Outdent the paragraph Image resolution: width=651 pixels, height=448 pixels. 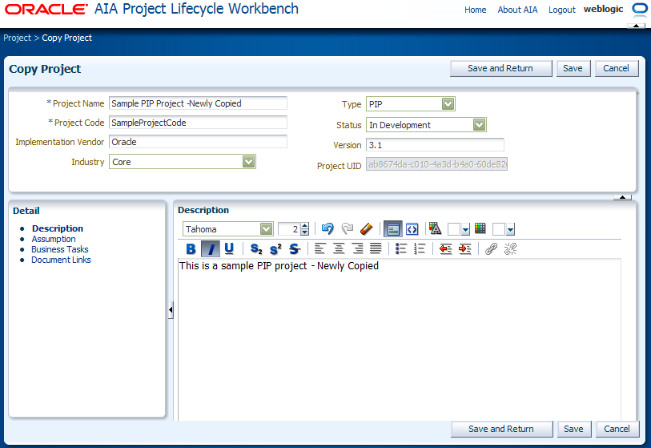click(x=445, y=249)
